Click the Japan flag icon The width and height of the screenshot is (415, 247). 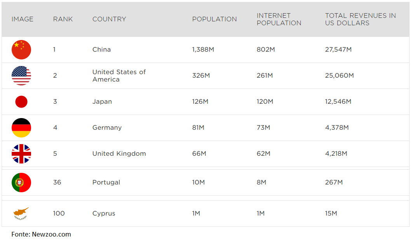21,102
